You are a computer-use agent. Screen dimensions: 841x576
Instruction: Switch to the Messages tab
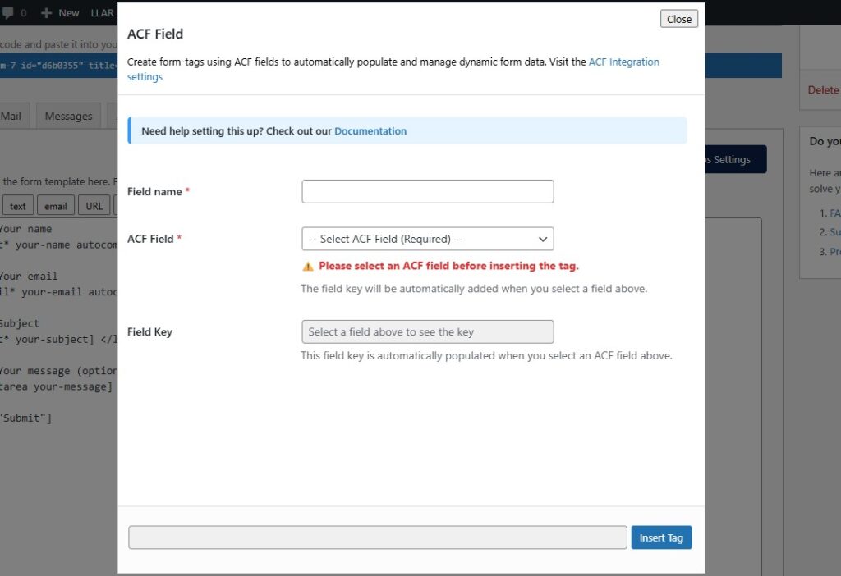pyautogui.click(x=68, y=116)
